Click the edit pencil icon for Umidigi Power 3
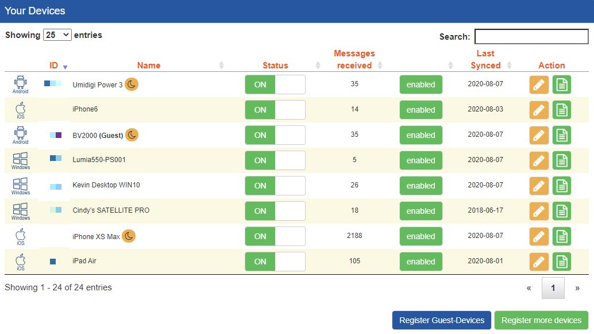 coord(538,85)
